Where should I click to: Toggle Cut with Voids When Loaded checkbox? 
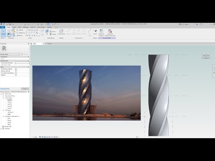click(x=16, y=73)
